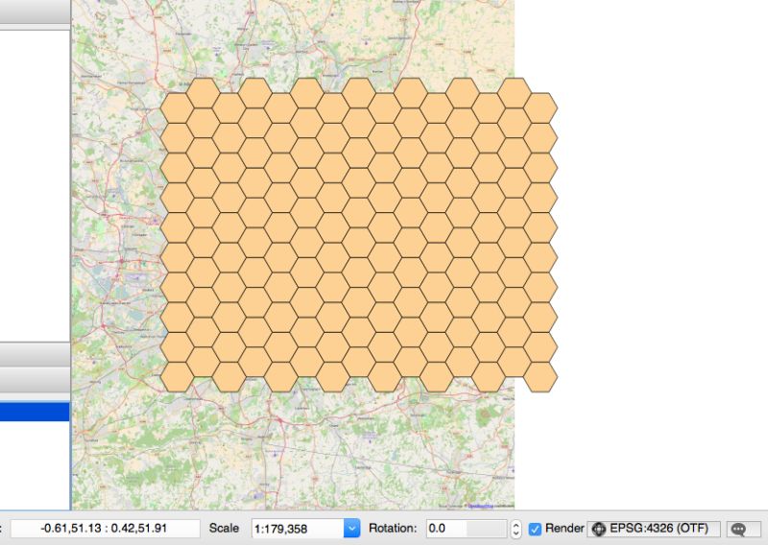Click the CRS globe icon beside EPSG:4326
This screenshot has width=768, height=545.
[x=598, y=529]
